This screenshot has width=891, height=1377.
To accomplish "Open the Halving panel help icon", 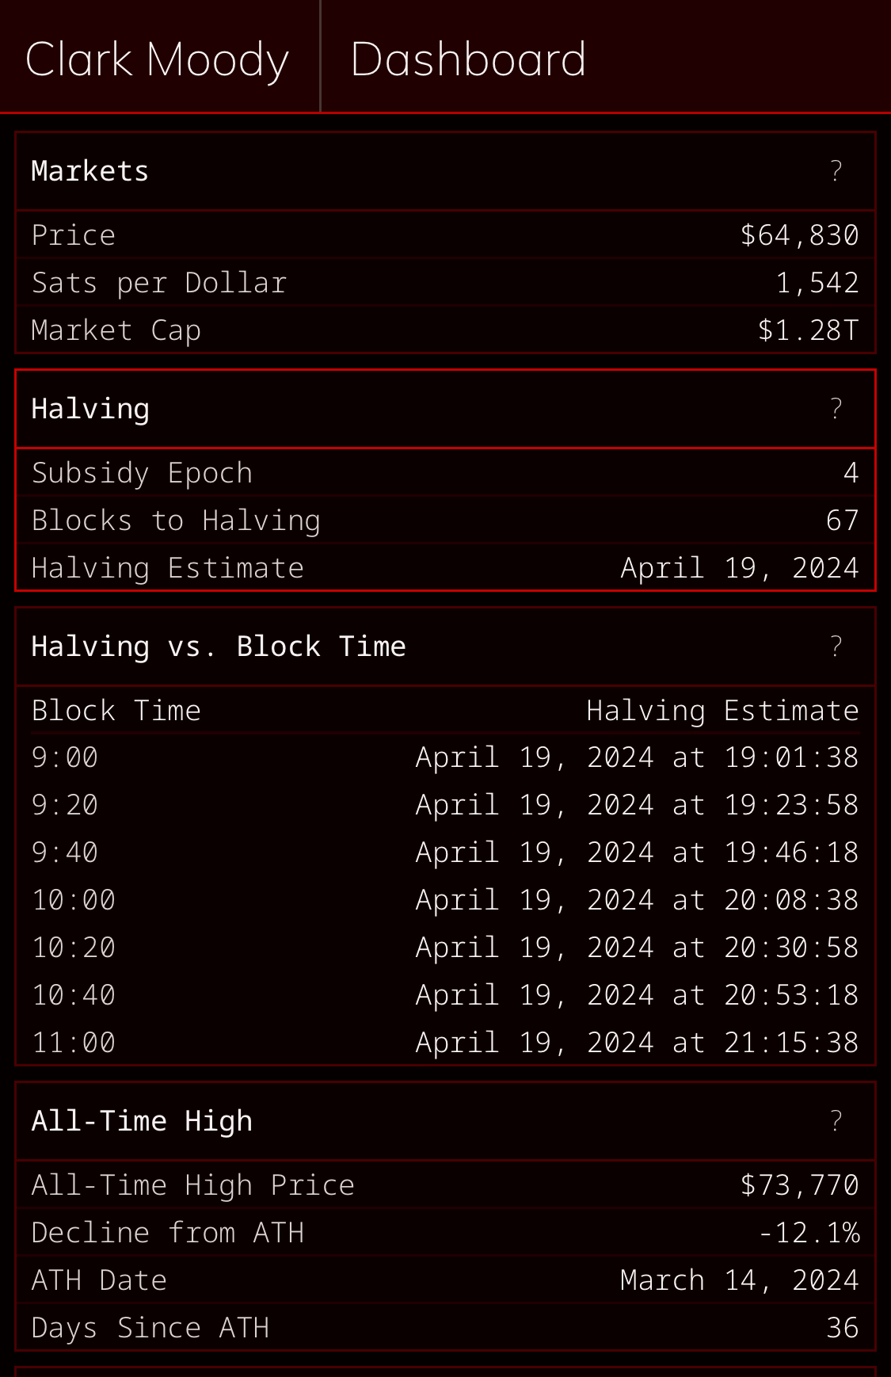I will [x=836, y=409].
